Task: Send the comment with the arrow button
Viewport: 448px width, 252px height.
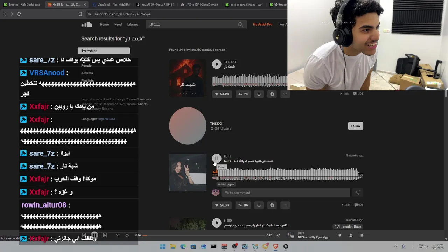Action: (x=357, y=192)
